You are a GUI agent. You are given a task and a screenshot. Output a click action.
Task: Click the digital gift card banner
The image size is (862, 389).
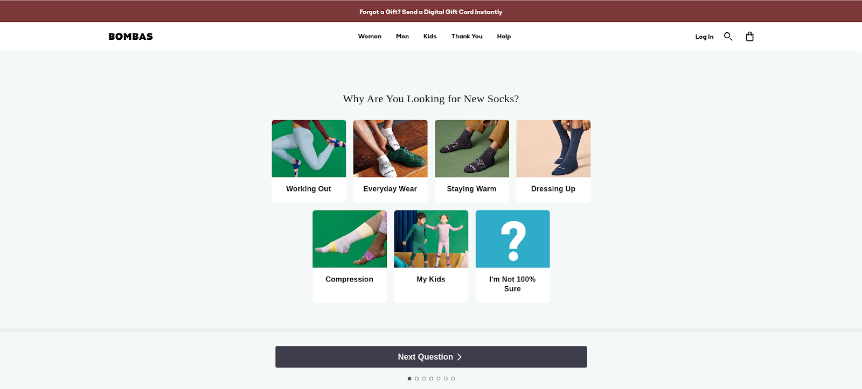click(431, 11)
